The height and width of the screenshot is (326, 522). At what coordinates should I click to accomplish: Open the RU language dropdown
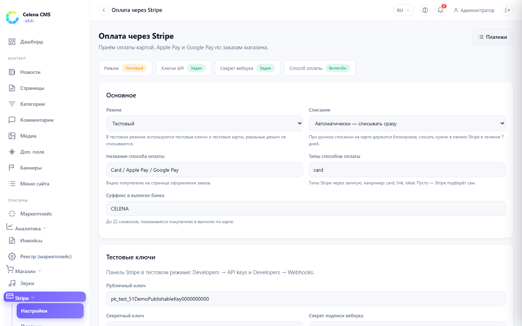point(403,10)
